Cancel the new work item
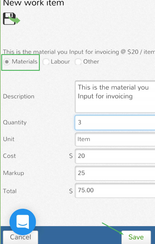 (21, 237)
